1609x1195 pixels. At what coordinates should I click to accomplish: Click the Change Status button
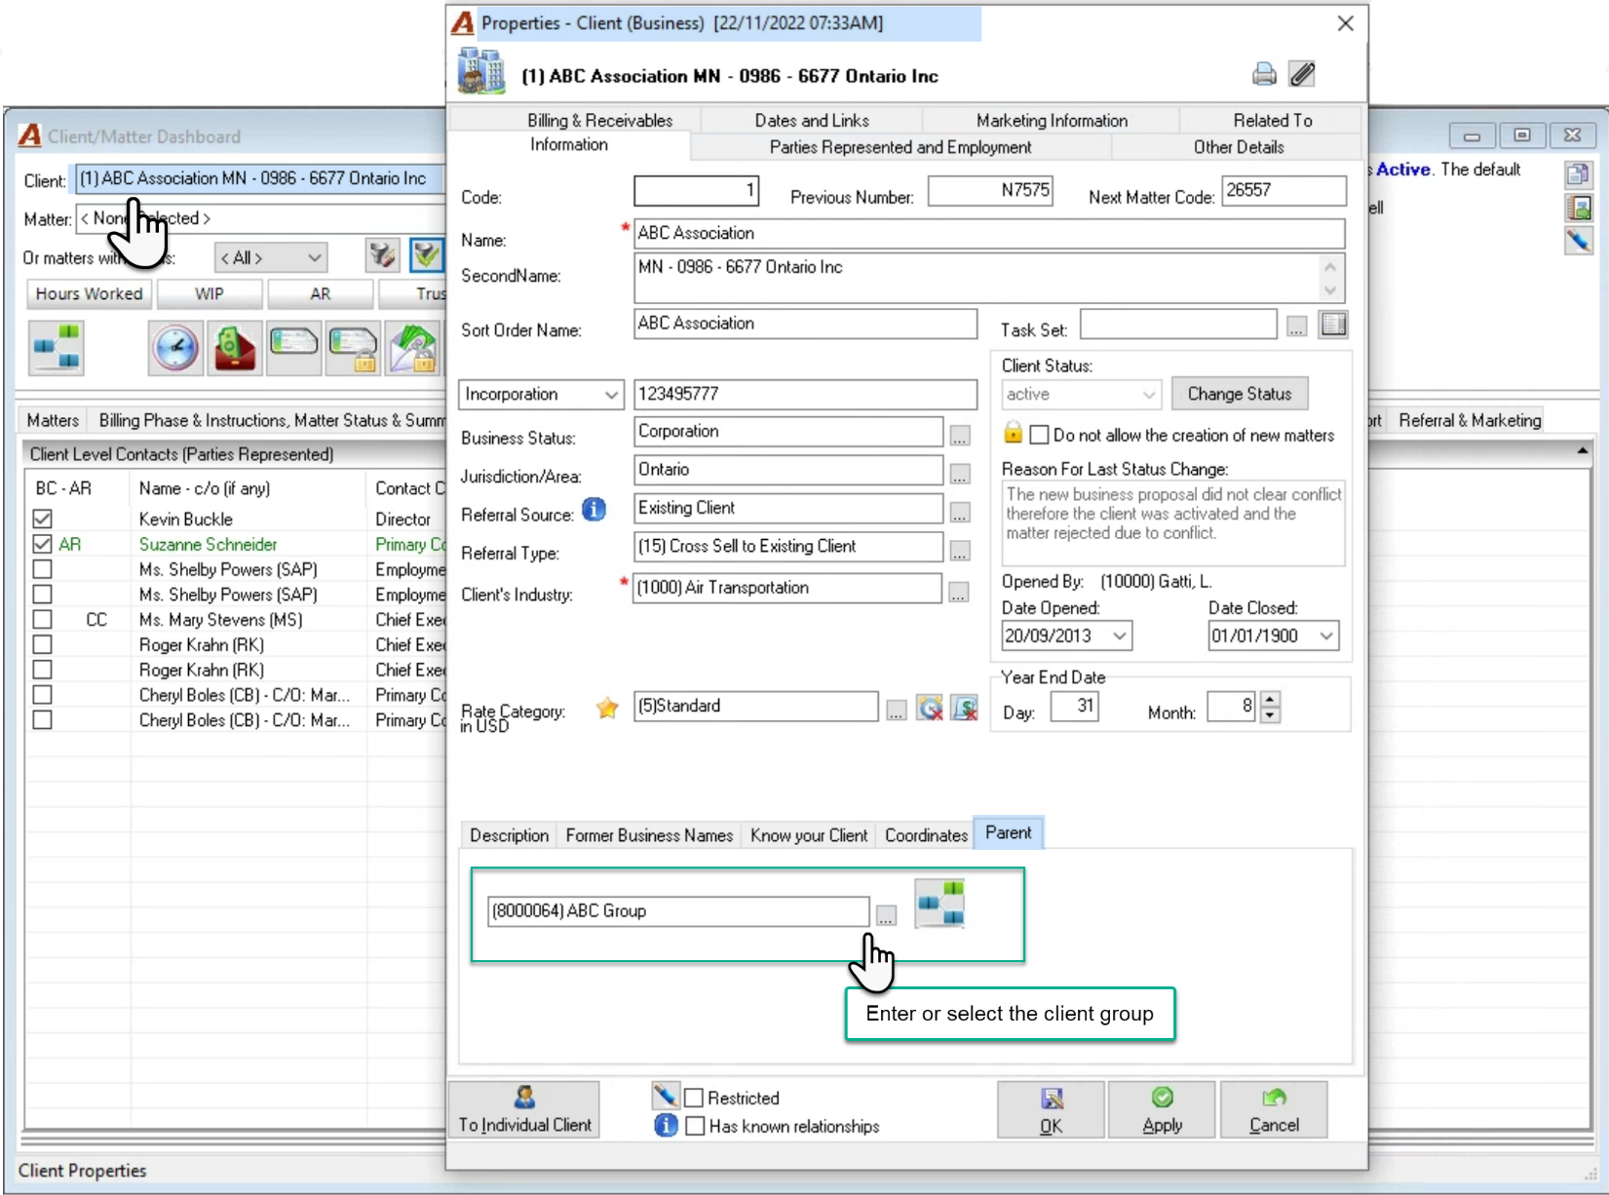(x=1239, y=394)
